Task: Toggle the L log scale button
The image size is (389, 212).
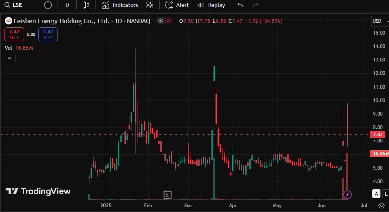Action: pyautogui.click(x=386, y=194)
